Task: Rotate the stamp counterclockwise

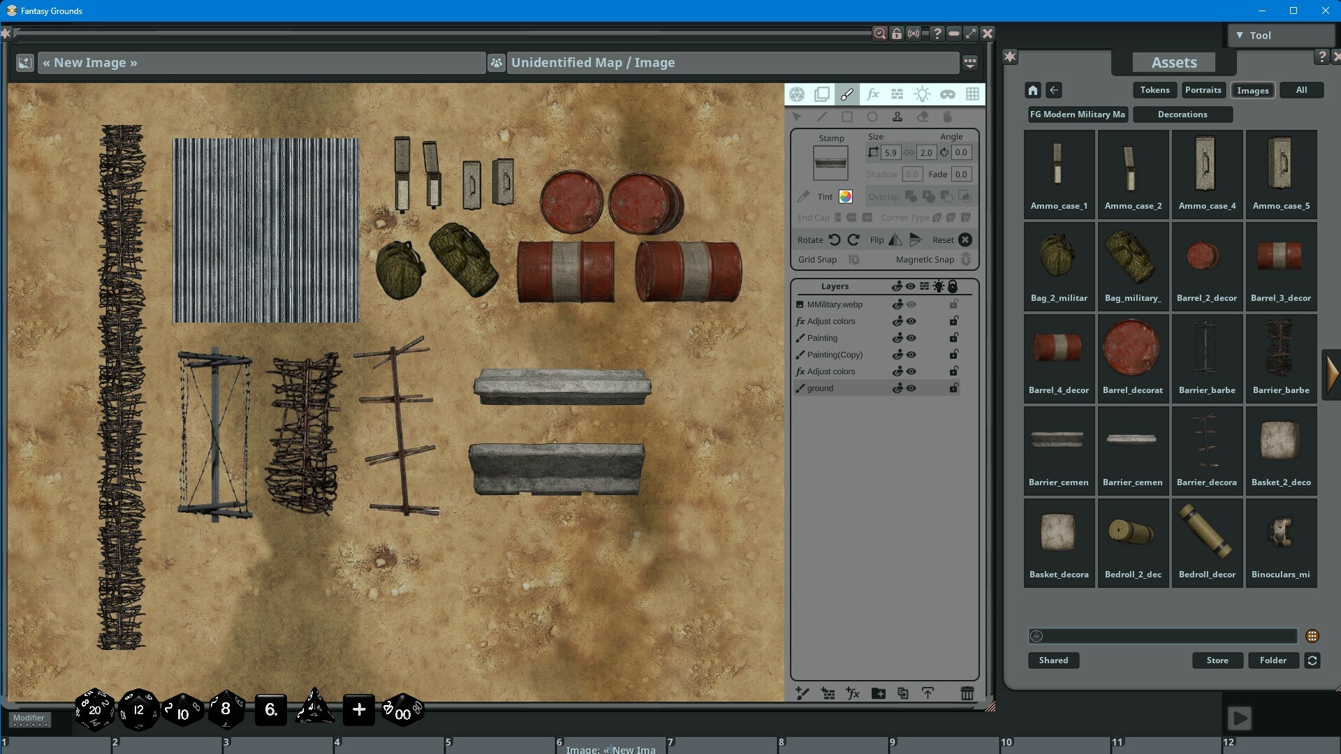Action: (835, 239)
